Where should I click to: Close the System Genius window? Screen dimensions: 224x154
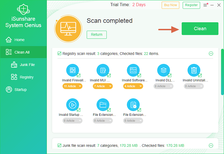tap(219, 5)
